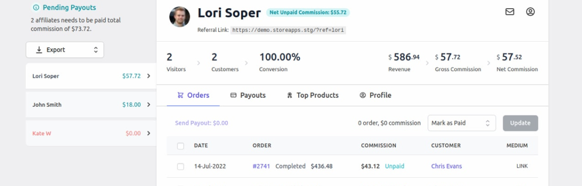Open order #2741 link

pos(261,166)
